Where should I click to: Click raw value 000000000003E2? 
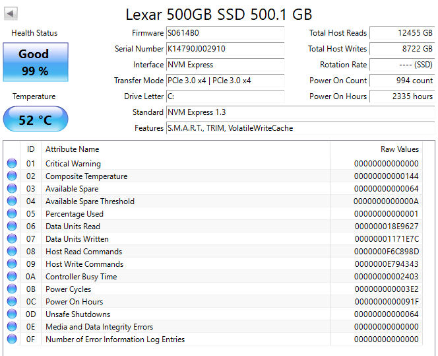387,289
